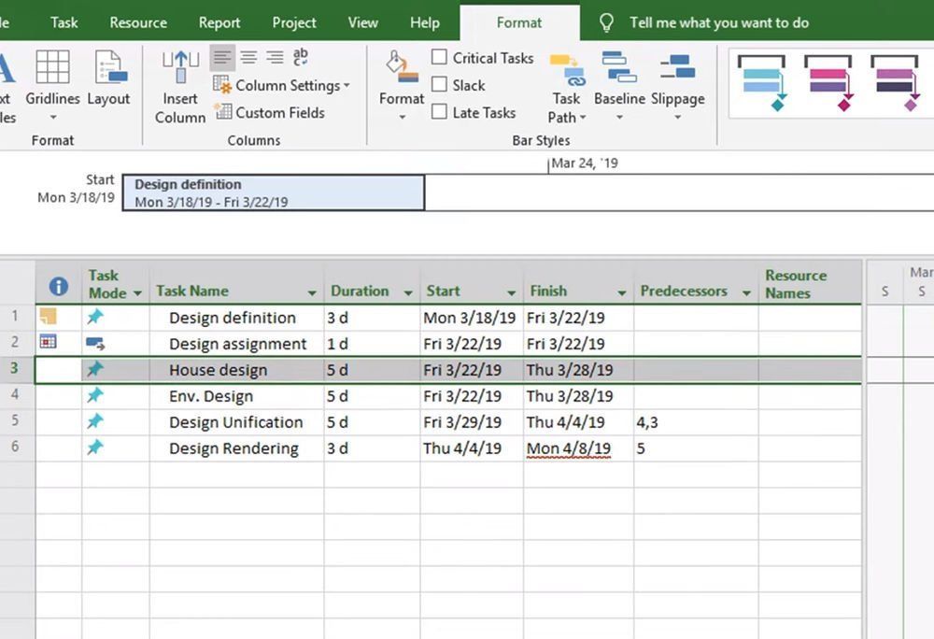The width and height of the screenshot is (934, 639).
Task: Click the Custom Fields button
Action: 270,112
